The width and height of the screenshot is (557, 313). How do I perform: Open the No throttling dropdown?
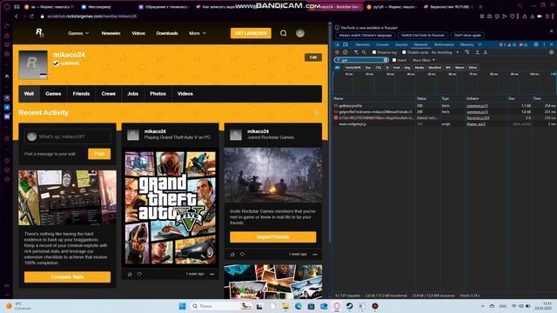tap(445, 52)
